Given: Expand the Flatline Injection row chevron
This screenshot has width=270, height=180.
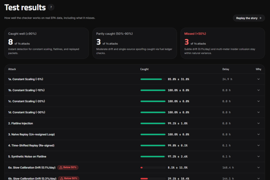Looking at the screenshot, I should click(x=259, y=123).
